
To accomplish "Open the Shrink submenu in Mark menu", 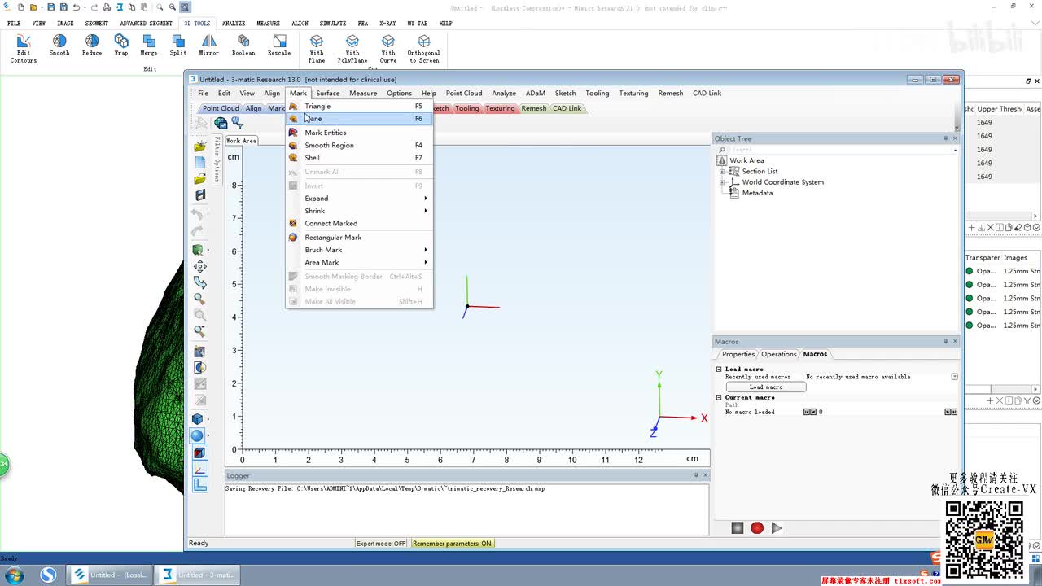I will (x=359, y=211).
